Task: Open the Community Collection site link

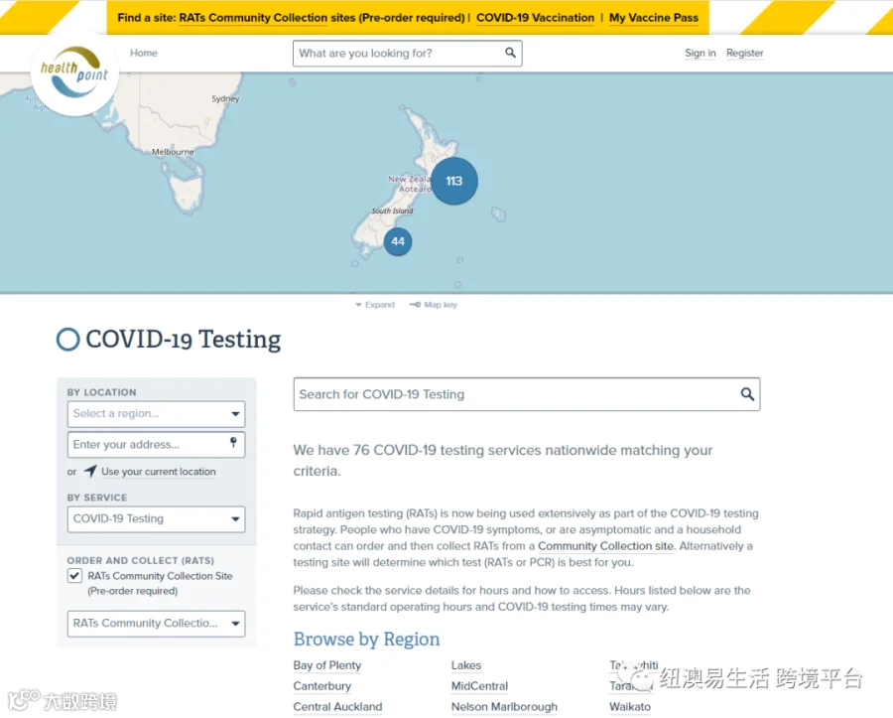Action: click(605, 546)
